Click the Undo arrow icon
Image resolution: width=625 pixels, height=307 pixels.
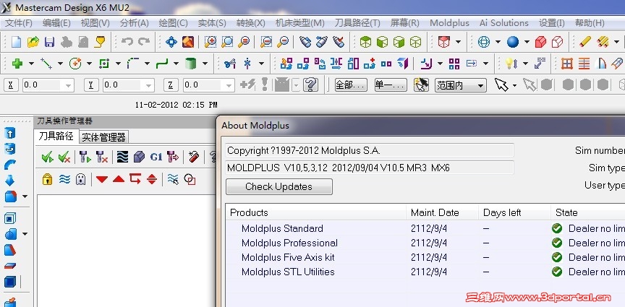point(127,42)
